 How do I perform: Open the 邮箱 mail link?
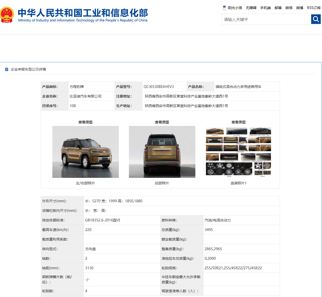tap(278, 8)
